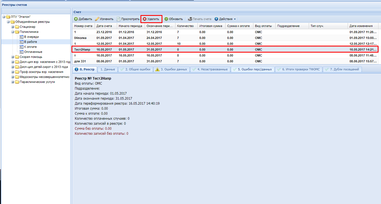Click the green Refresh icon
Viewport: 381px width, 204px height.
coord(166,19)
